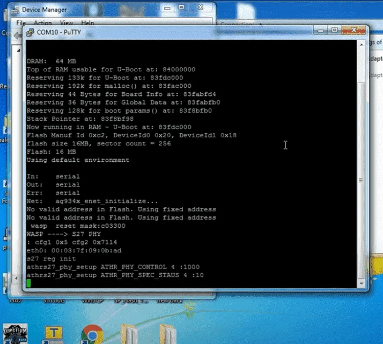Open the yellow T desktop shortcut
Screen dimensions: 383x344
53,335
